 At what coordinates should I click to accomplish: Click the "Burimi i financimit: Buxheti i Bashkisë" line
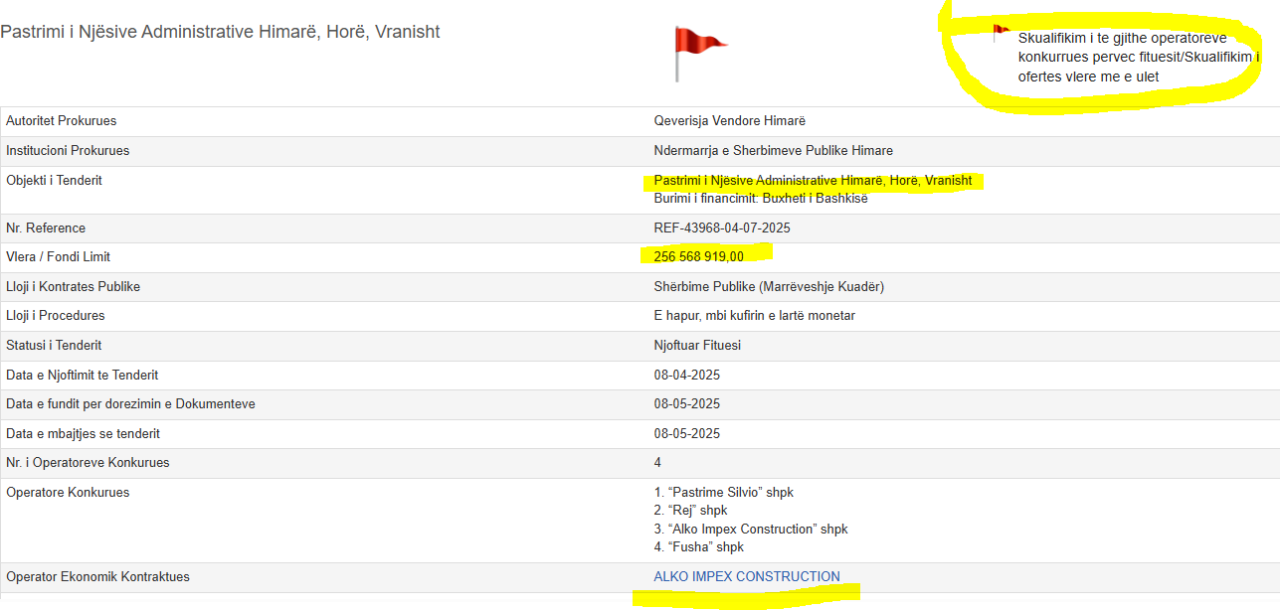(760, 198)
